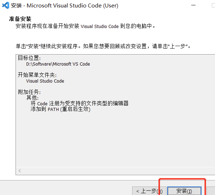Click the 目标位置 label
The image size is (215, 195).
pyautogui.click(x=29, y=58)
